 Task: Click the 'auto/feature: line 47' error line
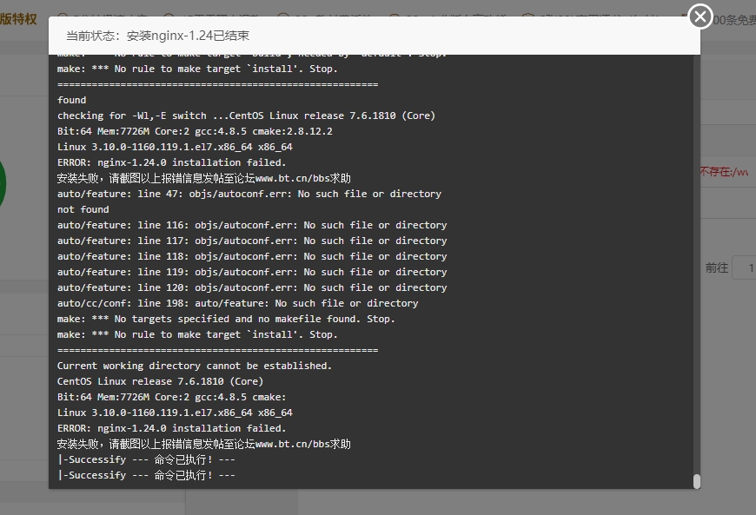(249, 194)
